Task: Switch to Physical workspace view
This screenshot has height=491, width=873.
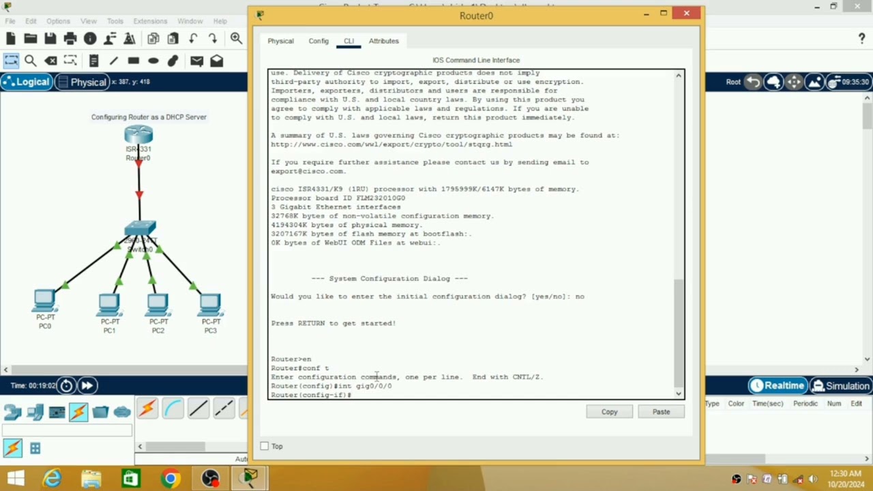Action: tap(81, 82)
